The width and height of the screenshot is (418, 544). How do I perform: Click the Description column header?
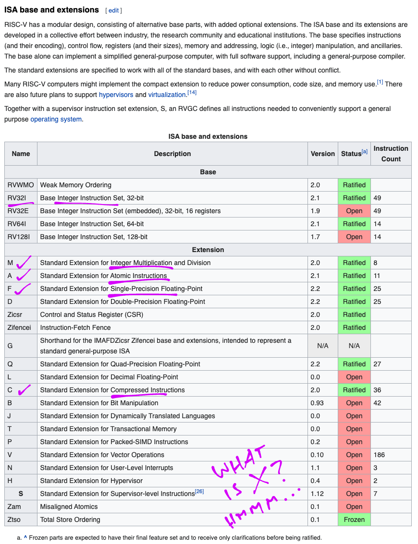point(172,154)
